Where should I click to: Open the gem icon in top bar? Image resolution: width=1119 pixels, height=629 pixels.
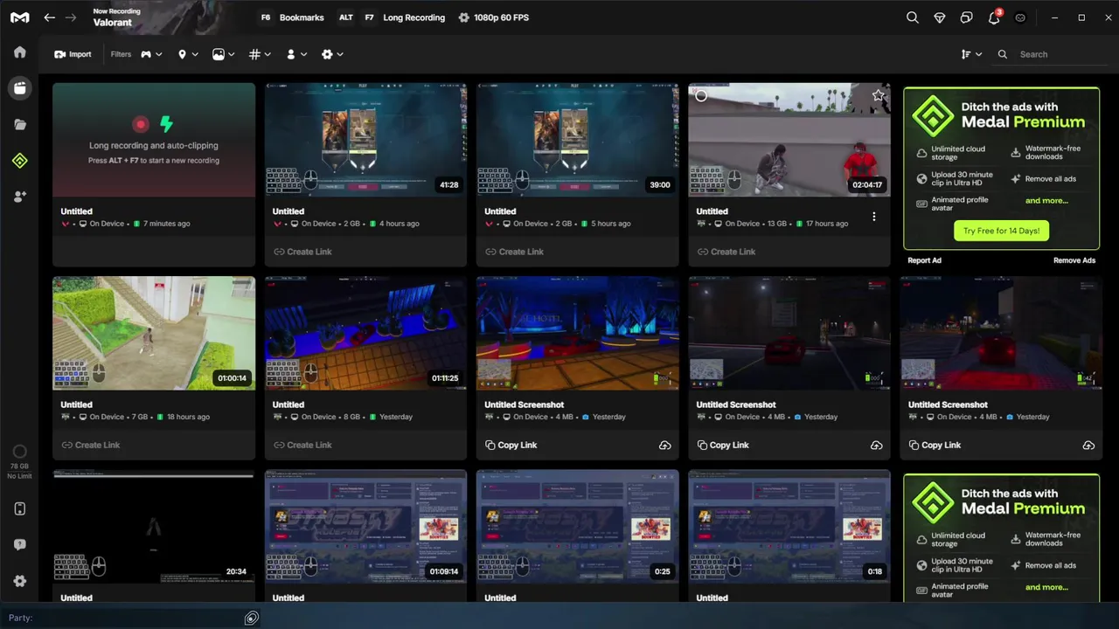(x=940, y=17)
